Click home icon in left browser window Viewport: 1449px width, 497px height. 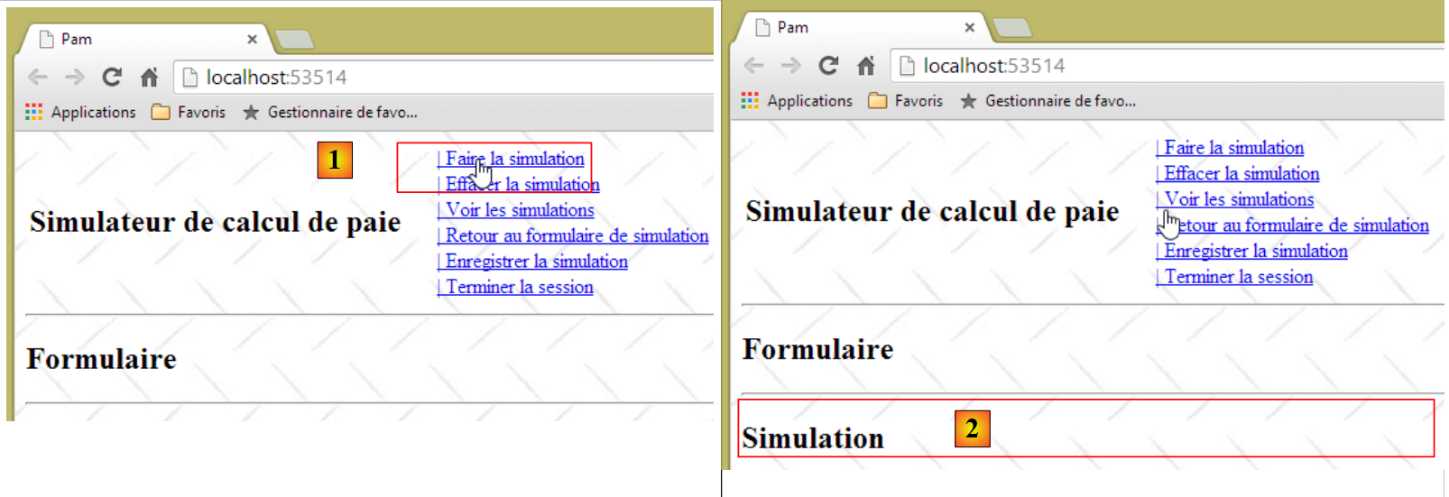(x=150, y=78)
